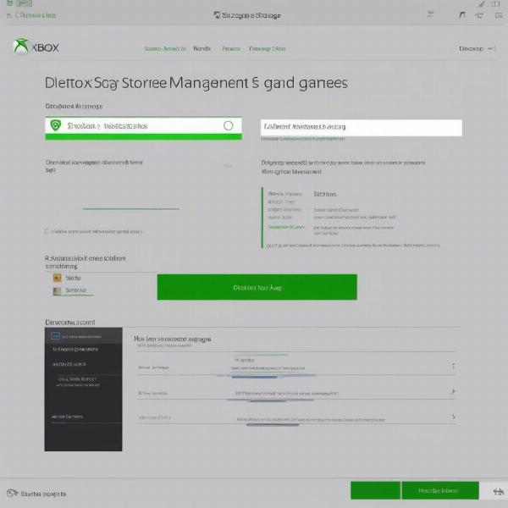This screenshot has width=508, height=508.
Task: Click the Xbox sphere logo
Action: click(20, 47)
